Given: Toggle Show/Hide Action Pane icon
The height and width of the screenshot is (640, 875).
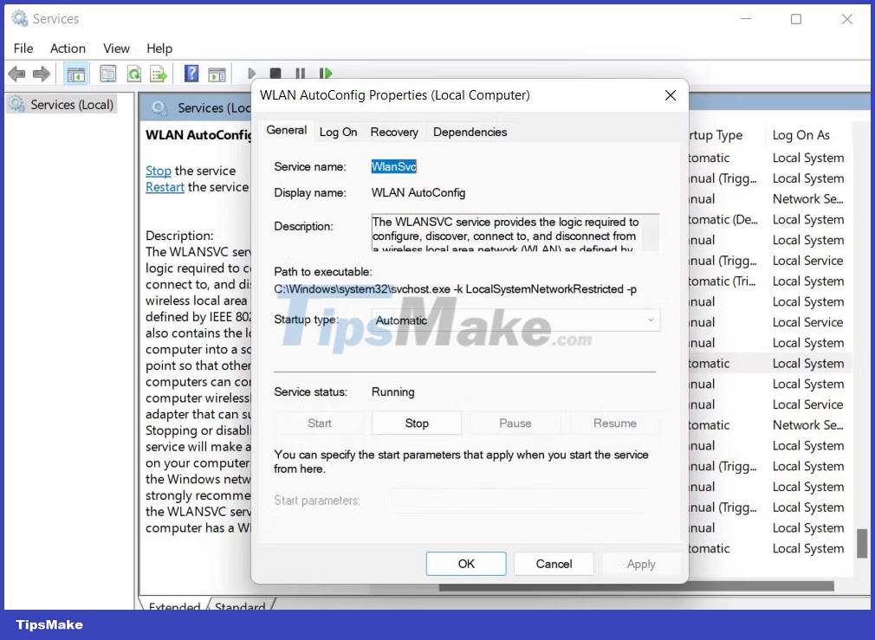Looking at the screenshot, I should tap(217, 73).
